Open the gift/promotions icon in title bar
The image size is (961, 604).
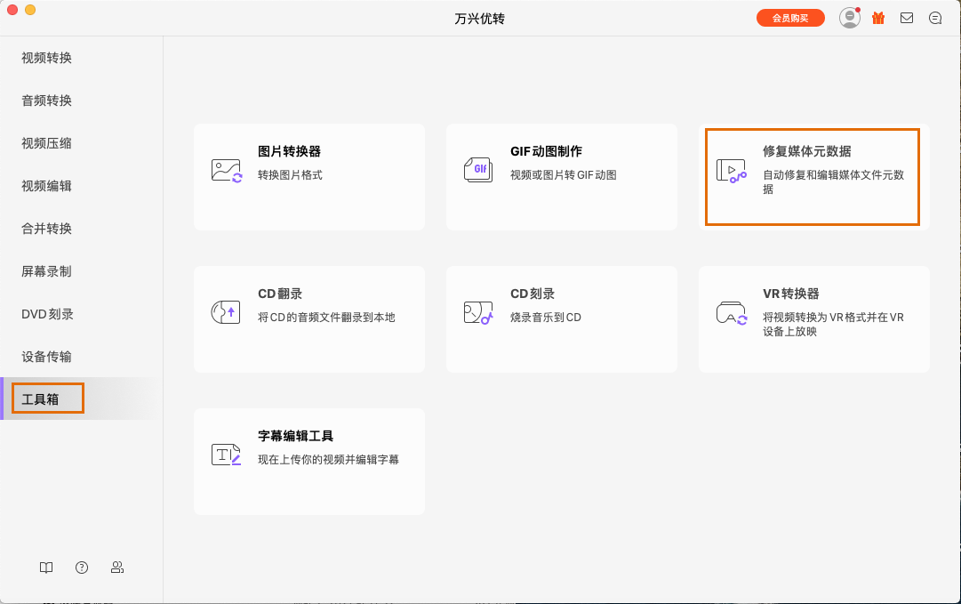tap(878, 17)
